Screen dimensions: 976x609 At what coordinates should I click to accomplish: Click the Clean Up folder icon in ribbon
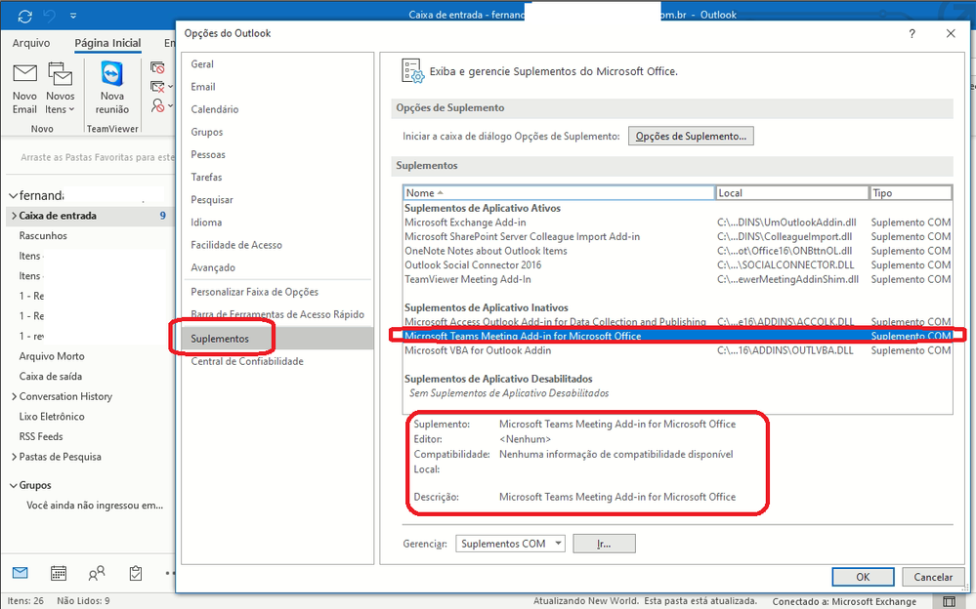tap(158, 87)
